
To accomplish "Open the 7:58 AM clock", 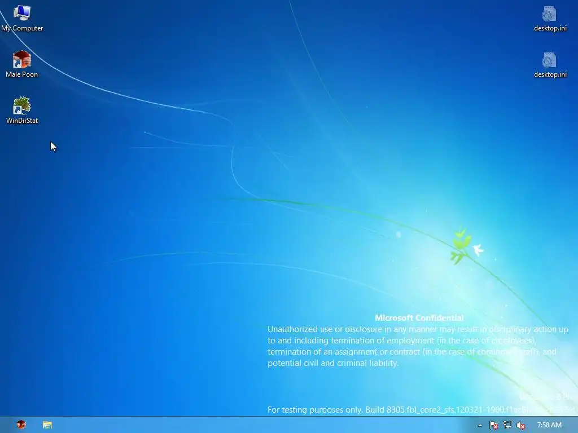I will point(549,425).
